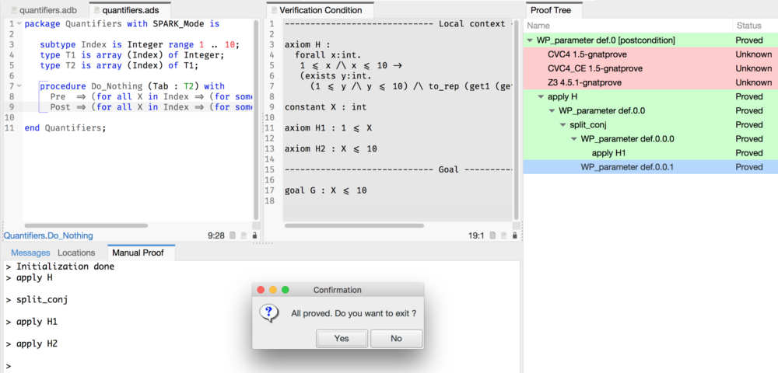Viewport: 778px width, 373px height.
Task: Click the lock icon in Verification Condition status bar
Action: (515, 235)
